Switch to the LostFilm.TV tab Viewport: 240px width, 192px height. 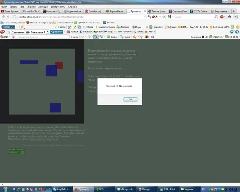click(31, 11)
